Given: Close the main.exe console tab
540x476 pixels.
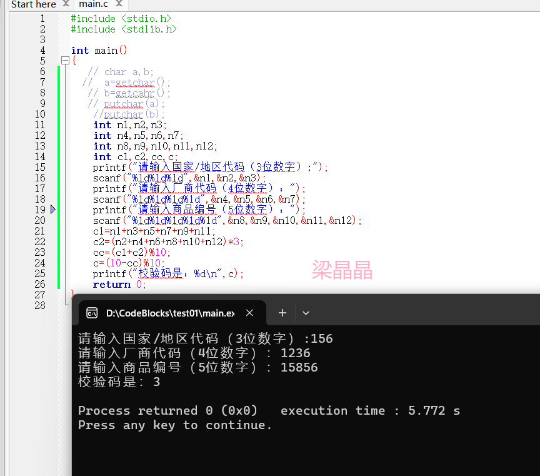Looking at the screenshot, I should (249, 313).
